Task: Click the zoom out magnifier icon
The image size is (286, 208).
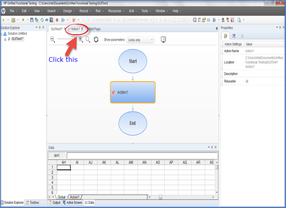Action: [x=52, y=40]
